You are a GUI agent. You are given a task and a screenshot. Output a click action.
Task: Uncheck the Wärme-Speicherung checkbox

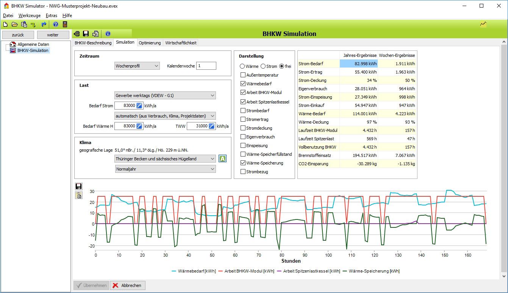pyautogui.click(x=243, y=163)
